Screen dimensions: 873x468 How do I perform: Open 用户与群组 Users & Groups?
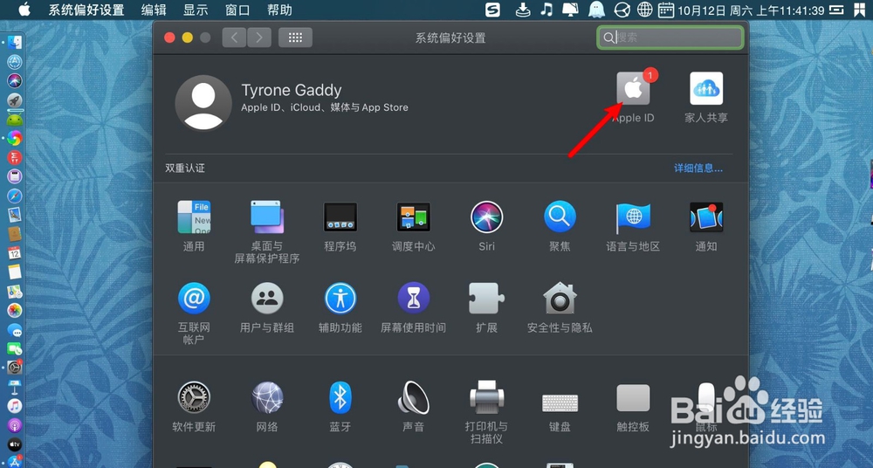click(x=266, y=298)
